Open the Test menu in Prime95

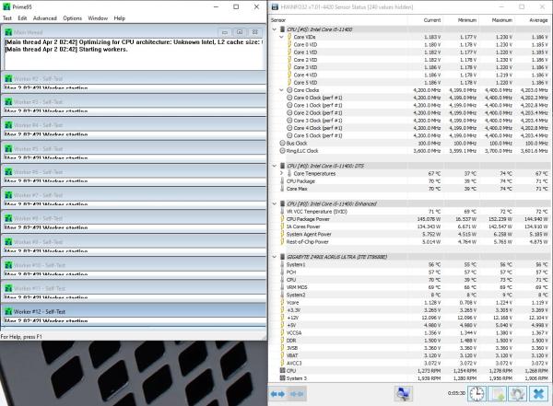tap(7, 18)
